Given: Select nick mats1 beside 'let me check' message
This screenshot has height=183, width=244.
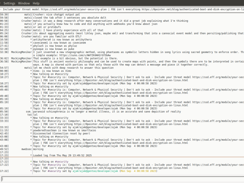Looking at the screenshot, I should 28,67.
